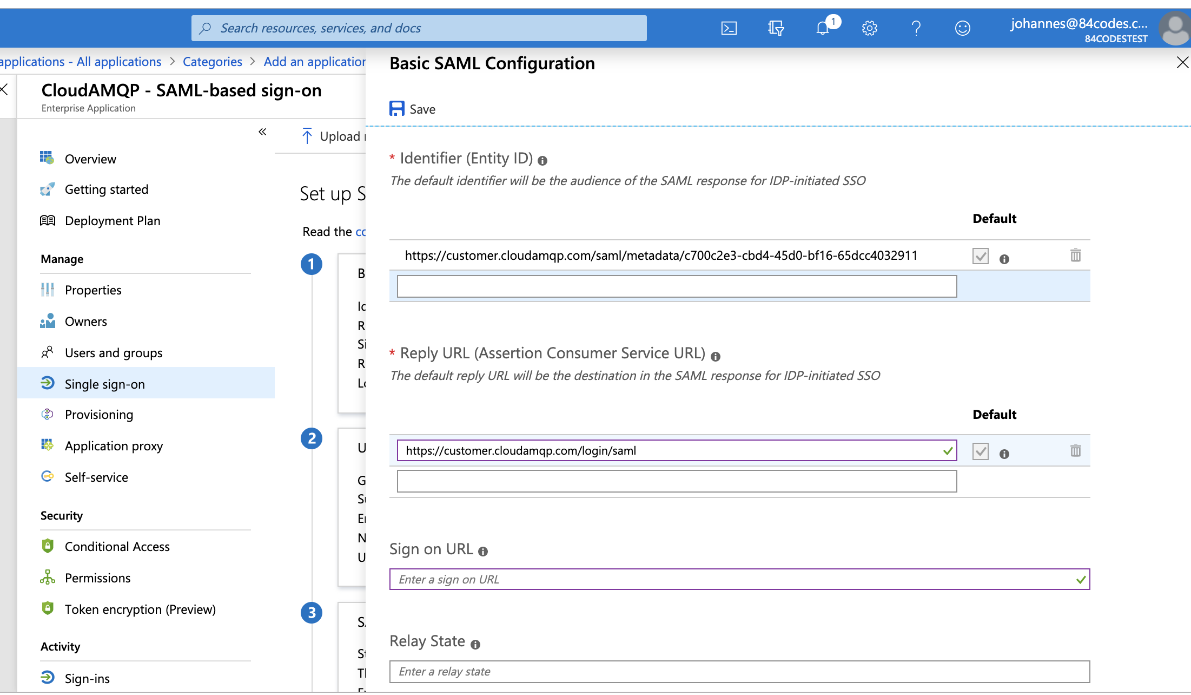Click the user account avatar
1191x695 pixels.
[1174, 29]
